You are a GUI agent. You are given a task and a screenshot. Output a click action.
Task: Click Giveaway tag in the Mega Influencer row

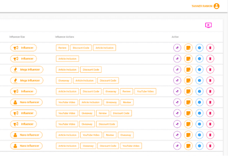pyautogui.click(x=64, y=80)
